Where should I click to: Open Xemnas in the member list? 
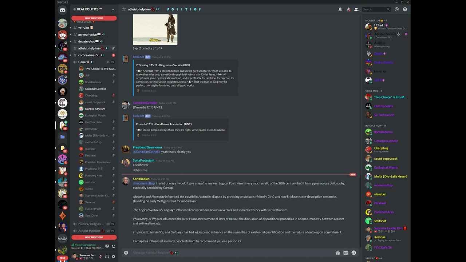pos(386,239)
